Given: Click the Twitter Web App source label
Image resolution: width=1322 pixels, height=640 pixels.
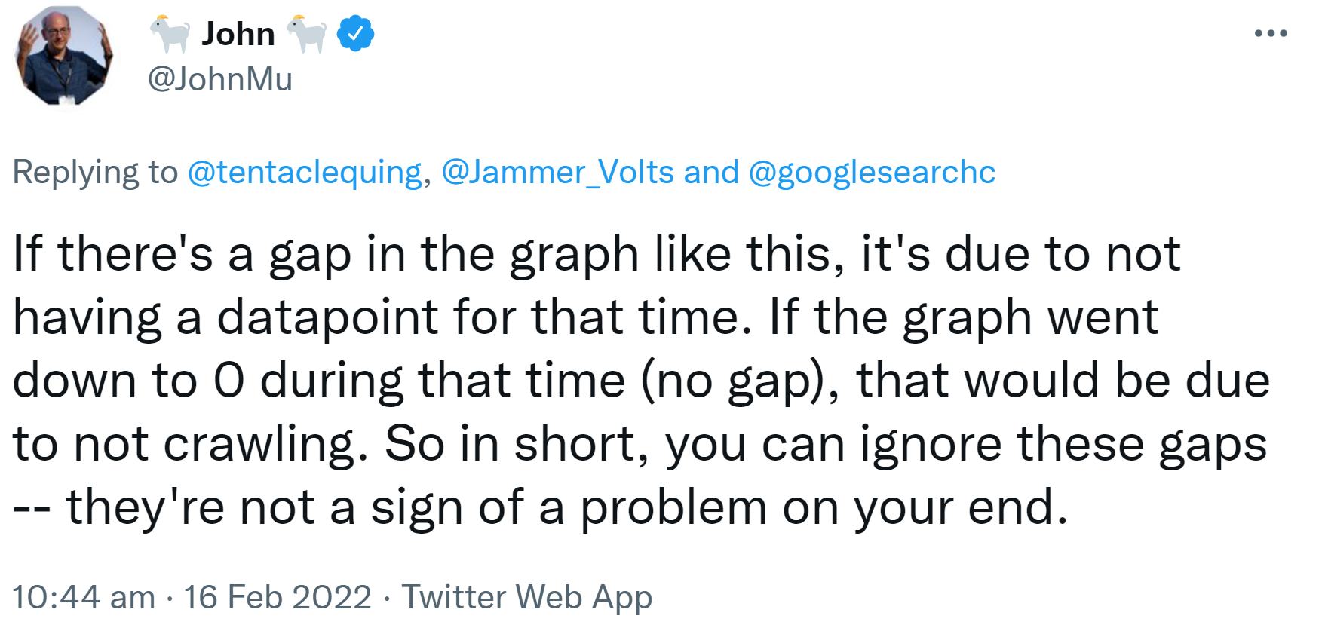Looking at the screenshot, I should point(528,597).
